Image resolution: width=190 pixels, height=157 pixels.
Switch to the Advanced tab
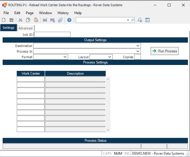(26, 28)
